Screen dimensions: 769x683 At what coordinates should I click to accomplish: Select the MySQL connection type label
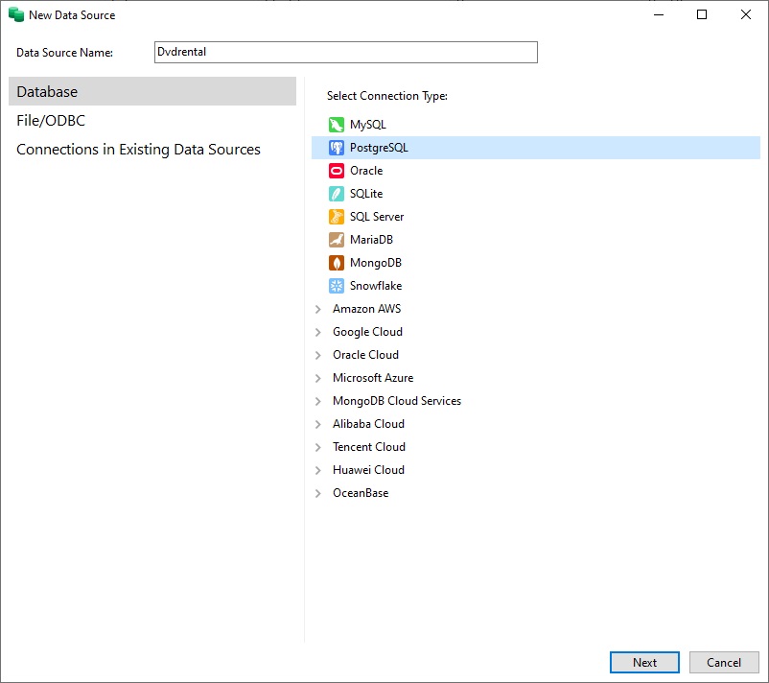coord(368,125)
